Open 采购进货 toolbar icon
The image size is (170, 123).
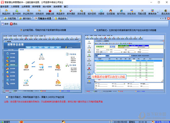pyautogui.click(x=40, y=12)
